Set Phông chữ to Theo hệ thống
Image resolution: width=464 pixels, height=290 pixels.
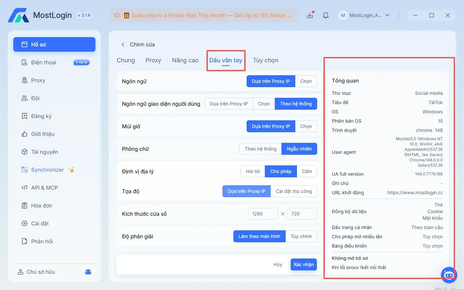261,149
